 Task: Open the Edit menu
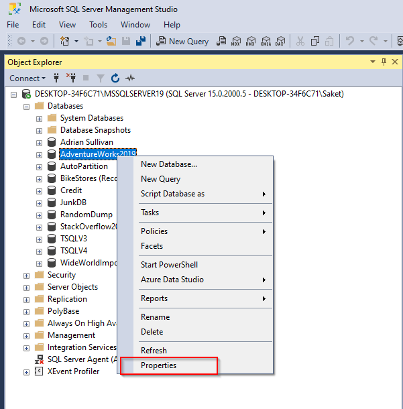point(39,25)
